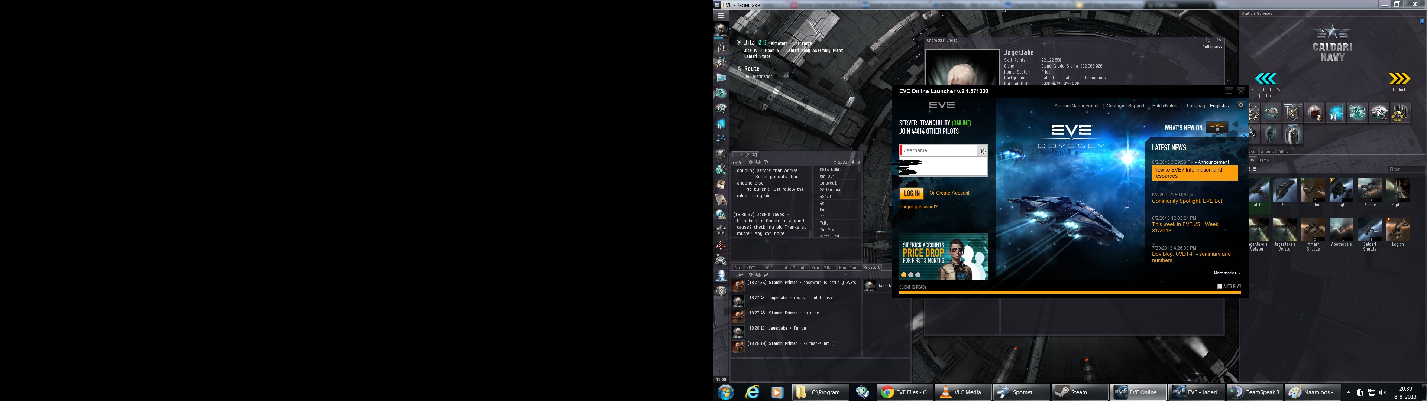Image resolution: width=1427 pixels, height=401 pixels.
Task: Click Enter Captain's Quarters arrows icon
Action: pos(1266,79)
